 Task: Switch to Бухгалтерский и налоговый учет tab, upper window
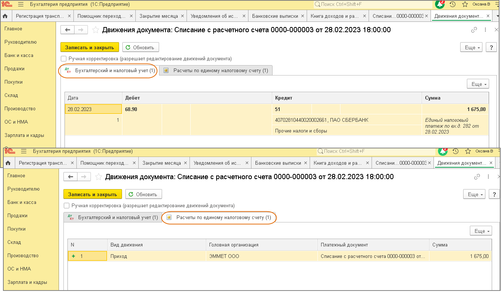[x=110, y=70]
